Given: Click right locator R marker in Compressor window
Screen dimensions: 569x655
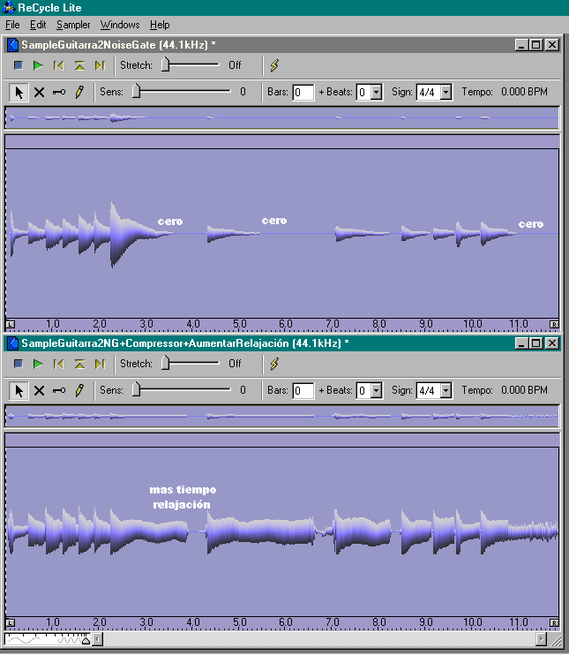Looking at the screenshot, I should 554,623.
